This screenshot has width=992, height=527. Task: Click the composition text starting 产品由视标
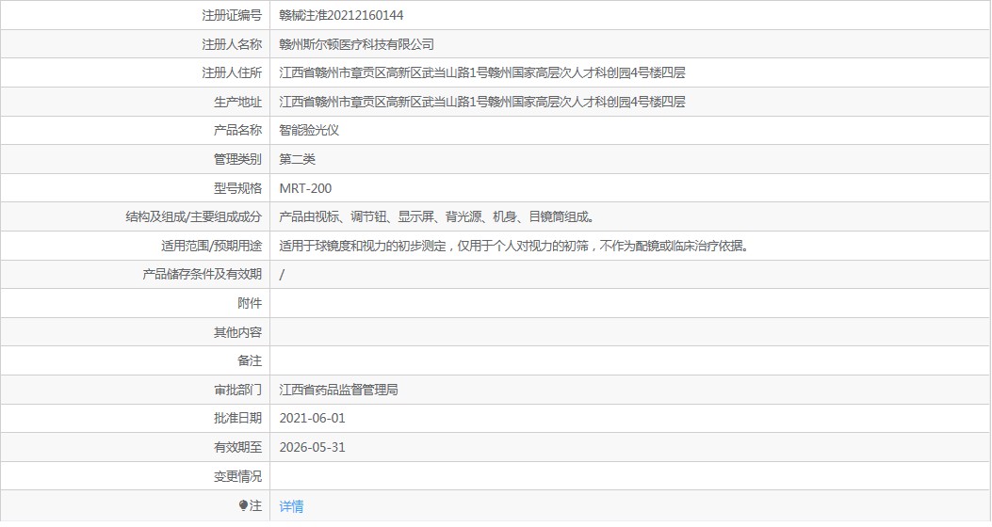click(x=437, y=216)
